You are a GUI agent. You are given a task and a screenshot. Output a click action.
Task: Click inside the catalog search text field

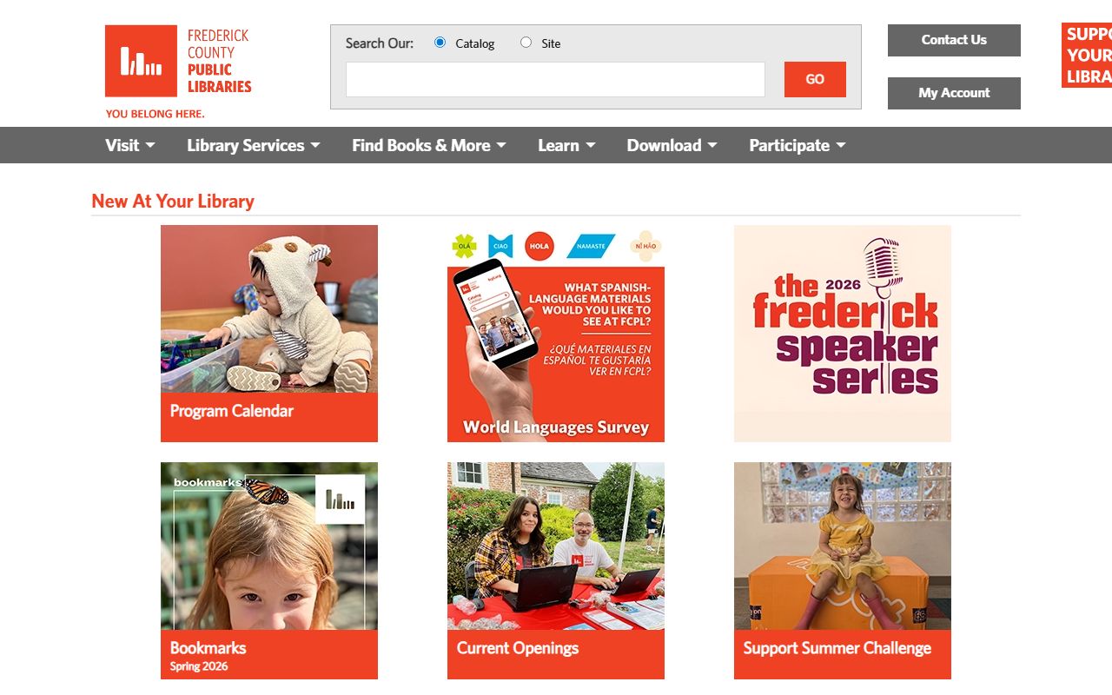click(555, 79)
